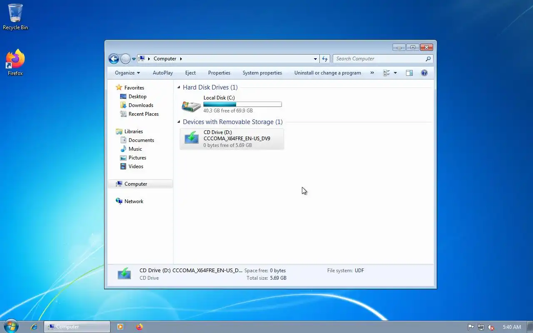
Task: Click the Local Disk usage bar
Action: pos(242,104)
